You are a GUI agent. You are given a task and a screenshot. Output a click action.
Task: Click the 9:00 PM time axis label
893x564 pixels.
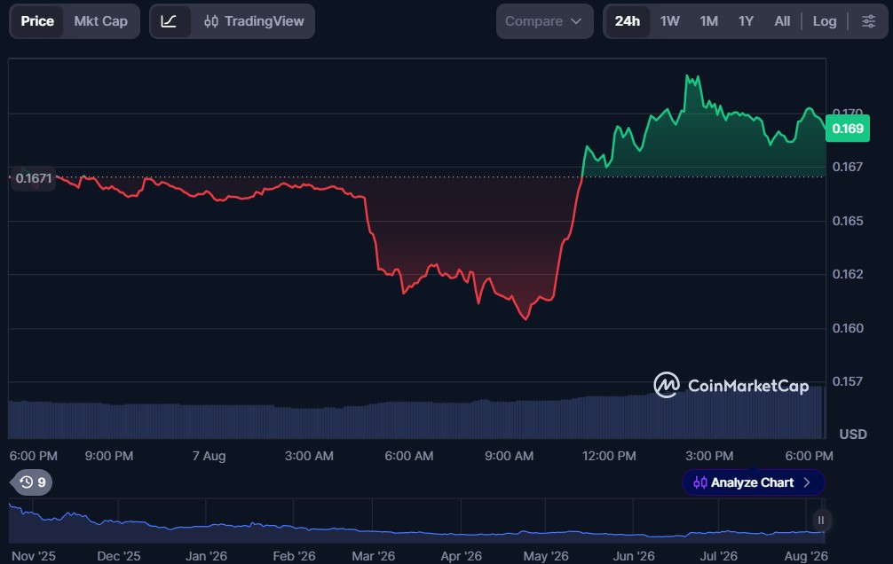(109, 456)
